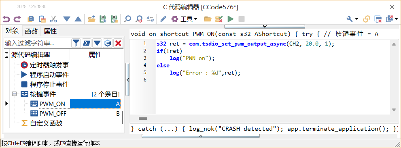Select the 自定义函数 tree item
The height and width of the screenshot is (148, 401).
(x=46, y=123)
